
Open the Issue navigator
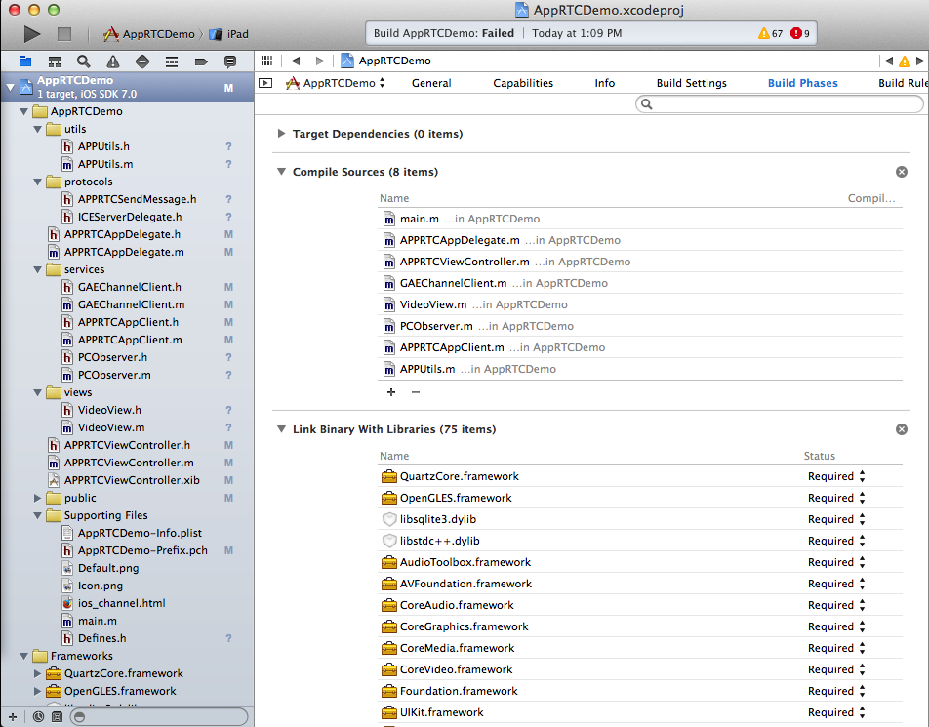click(x=112, y=61)
